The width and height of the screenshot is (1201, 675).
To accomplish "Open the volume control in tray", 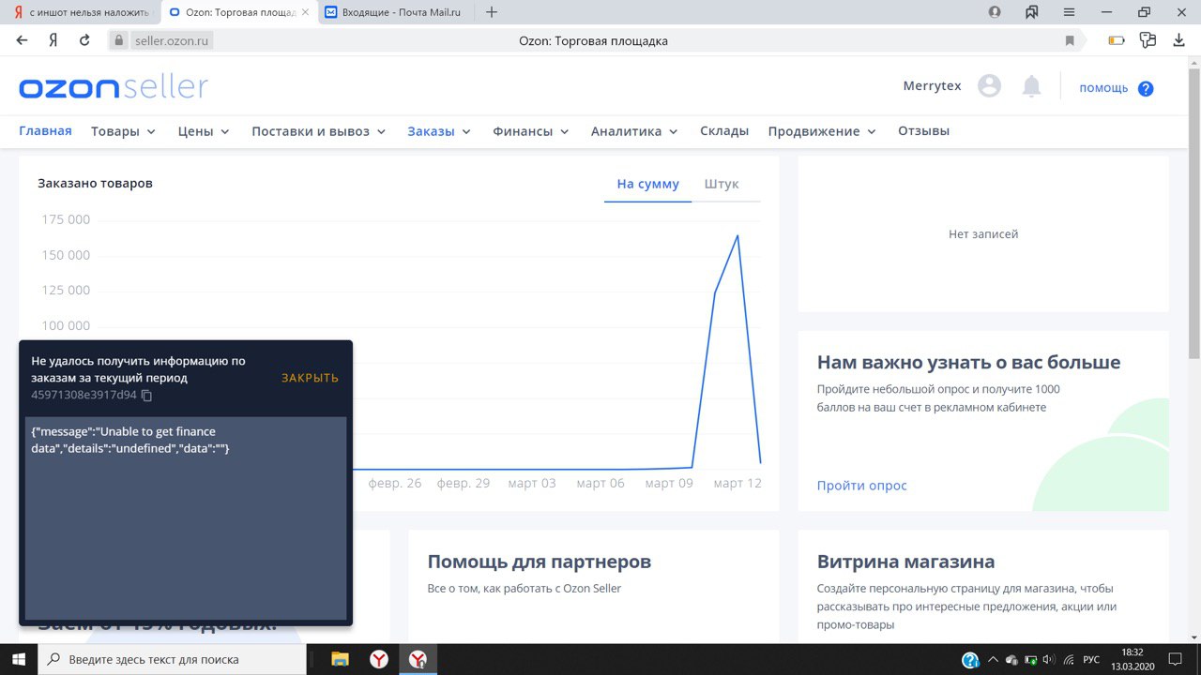I will tap(1049, 659).
